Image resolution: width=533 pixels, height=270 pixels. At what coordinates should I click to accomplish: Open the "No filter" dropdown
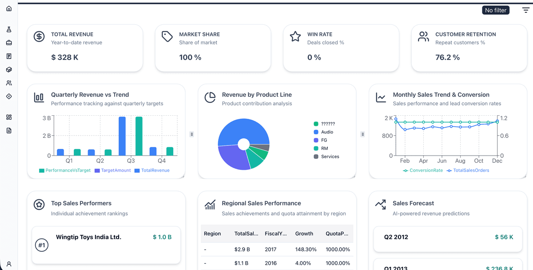pos(496,10)
